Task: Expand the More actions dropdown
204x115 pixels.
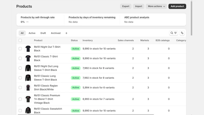Action: click(x=156, y=6)
